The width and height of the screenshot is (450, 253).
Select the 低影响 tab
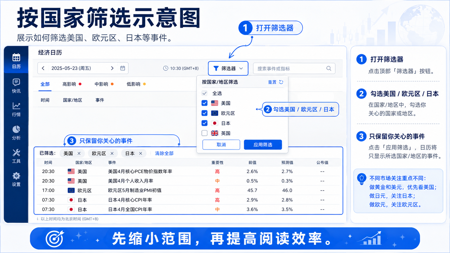[136, 84]
